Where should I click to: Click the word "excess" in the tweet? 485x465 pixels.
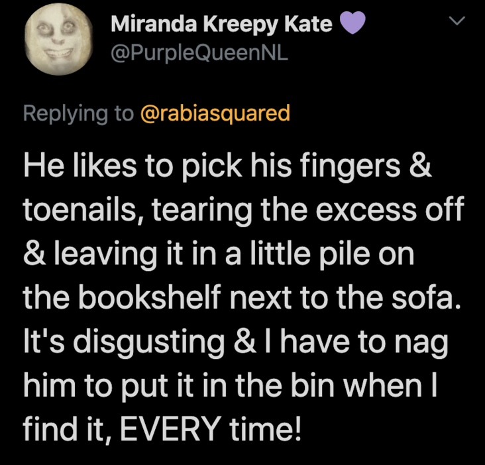click(365, 211)
